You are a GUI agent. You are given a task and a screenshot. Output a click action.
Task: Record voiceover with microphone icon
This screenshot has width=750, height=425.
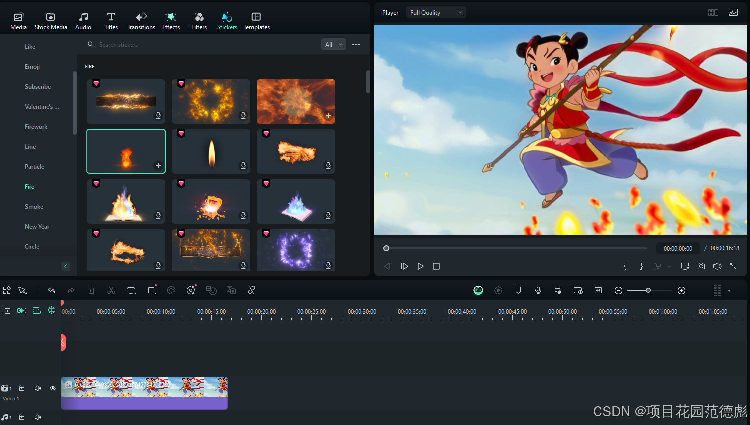click(x=538, y=290)
